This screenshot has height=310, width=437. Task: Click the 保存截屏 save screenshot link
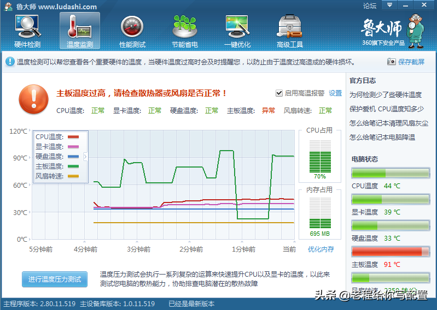pyautogui.click(x=411, y=62)
